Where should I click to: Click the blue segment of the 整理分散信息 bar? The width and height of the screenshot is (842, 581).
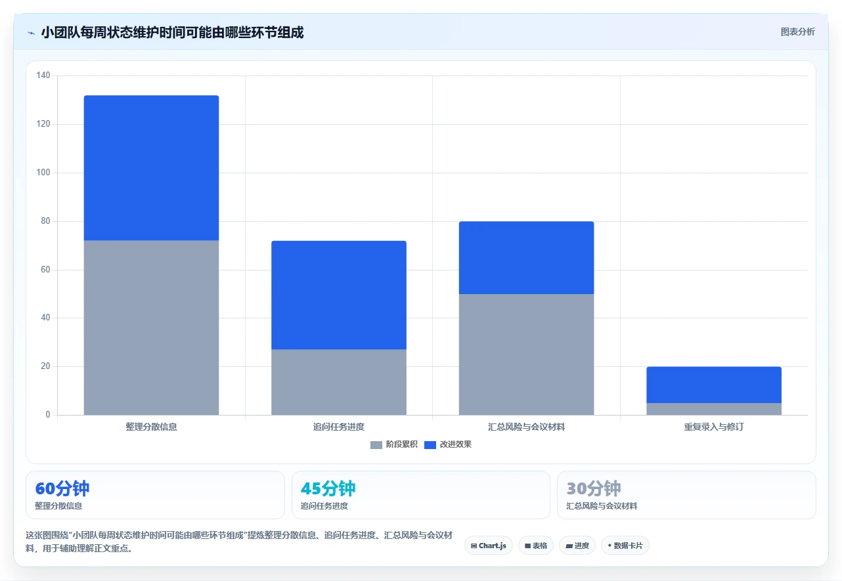pyautogui.click(x=151, y=168)
